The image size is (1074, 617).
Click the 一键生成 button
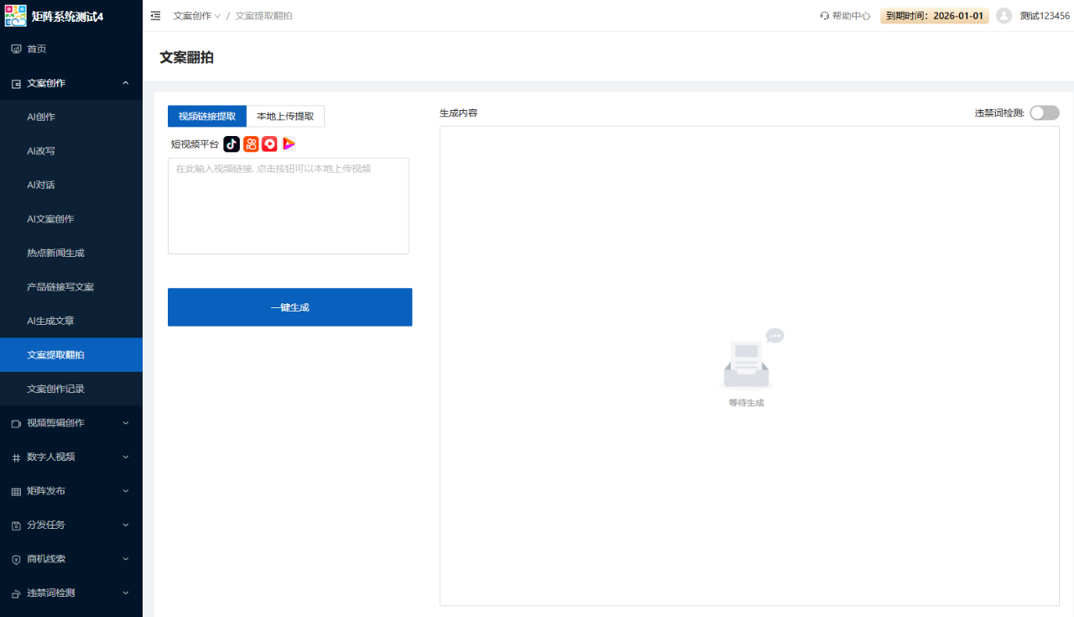(x=289, y=307)
